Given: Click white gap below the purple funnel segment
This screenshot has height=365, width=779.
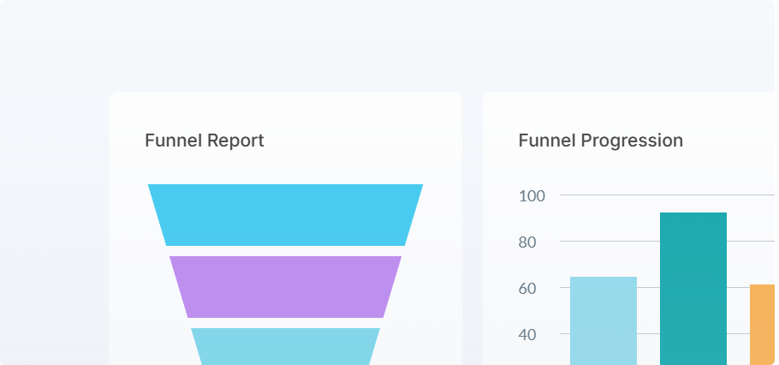Looking at the screenshot, I should (285, 323).
